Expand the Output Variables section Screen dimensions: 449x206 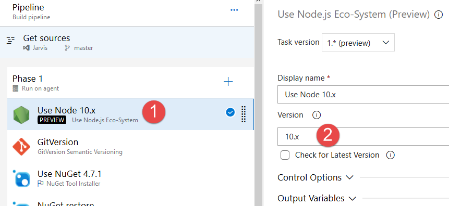(317, 198)
